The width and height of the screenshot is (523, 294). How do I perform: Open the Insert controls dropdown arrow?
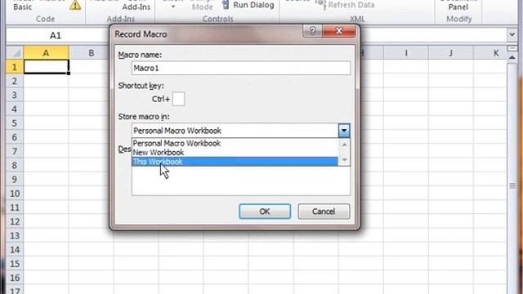point(172,7)
